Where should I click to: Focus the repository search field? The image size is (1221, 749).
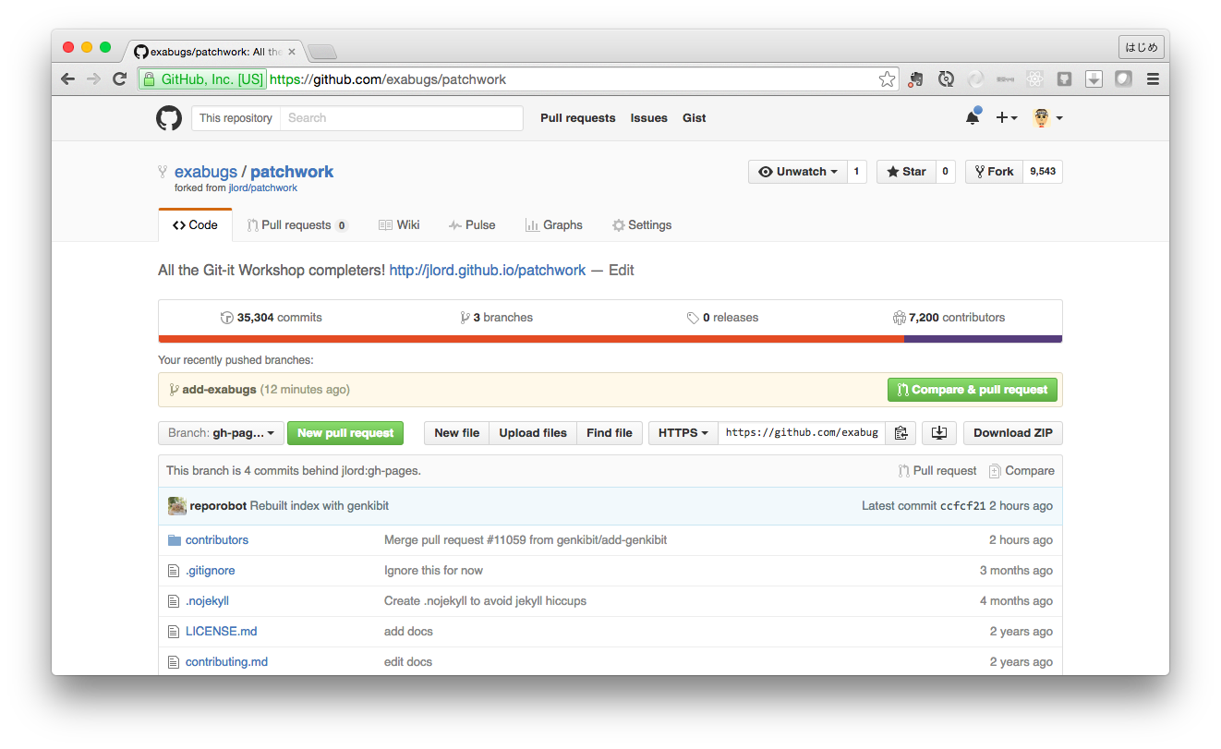click(x=401, y=118)
